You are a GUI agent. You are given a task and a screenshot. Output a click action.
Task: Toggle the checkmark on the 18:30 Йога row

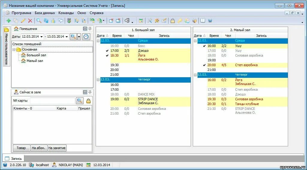tap(107, 55)
